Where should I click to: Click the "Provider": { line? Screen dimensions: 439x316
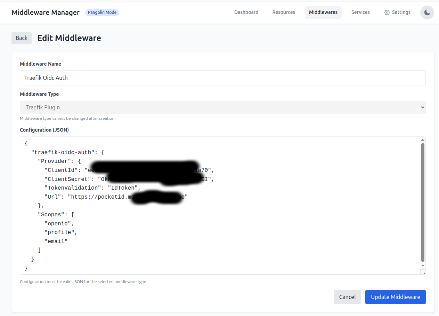(x=59, y=161)
